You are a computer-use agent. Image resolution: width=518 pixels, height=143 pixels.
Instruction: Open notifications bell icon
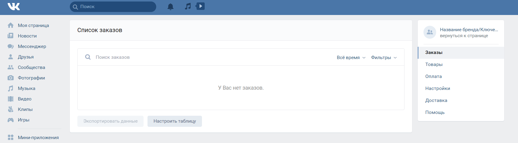coord(170,7)
